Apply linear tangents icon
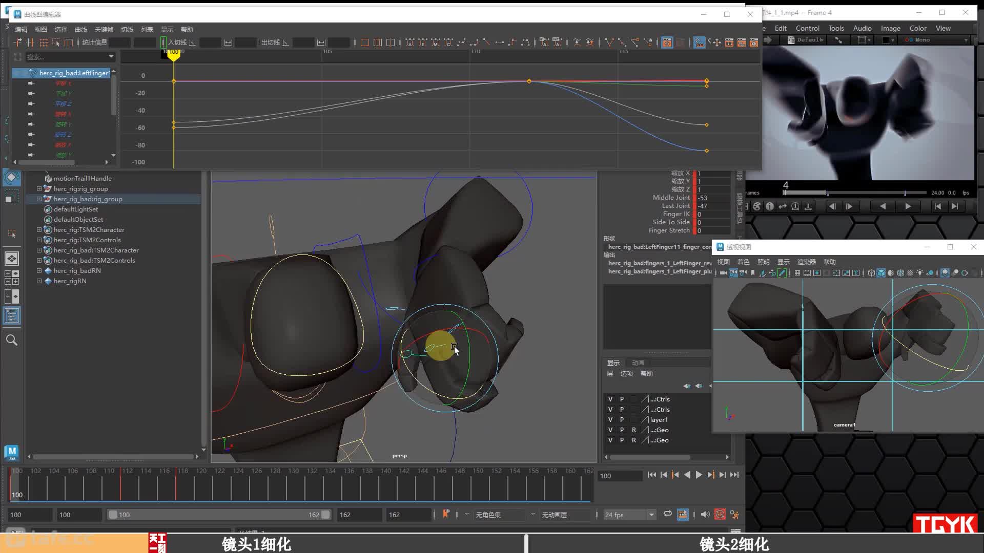This screenshot has width=984, height=553. 486,42
